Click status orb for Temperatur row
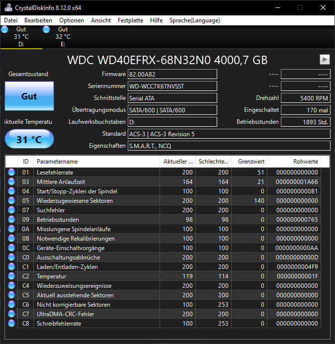The height and width of the screenshot is (344, 335). click(11, 276)
